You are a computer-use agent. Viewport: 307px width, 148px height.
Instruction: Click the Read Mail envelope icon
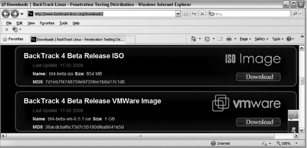(220, 39)
